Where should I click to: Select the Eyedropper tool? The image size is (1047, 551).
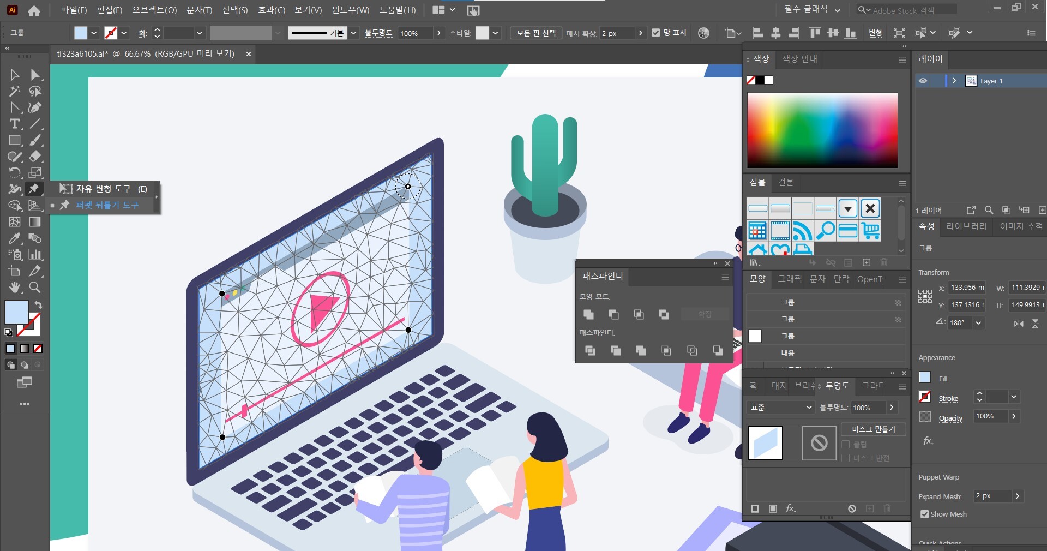[15, 238]
